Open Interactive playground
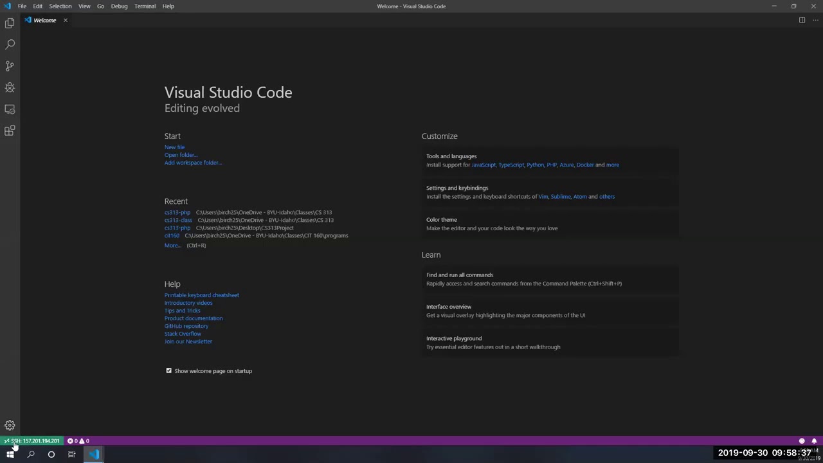Screen dimensions: 823x463 [550, 343]
